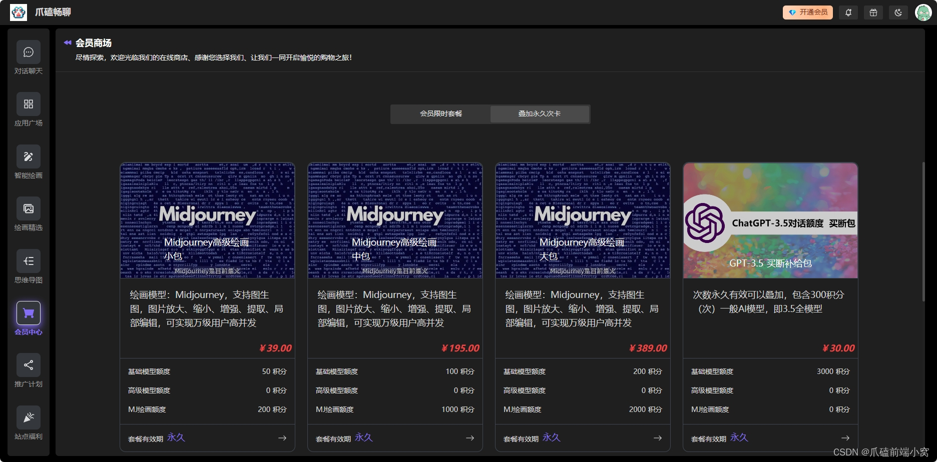Open the 推广计划 share icon
Screen dimensions: 937x462
pyautogui.click(x=29, y=365)
